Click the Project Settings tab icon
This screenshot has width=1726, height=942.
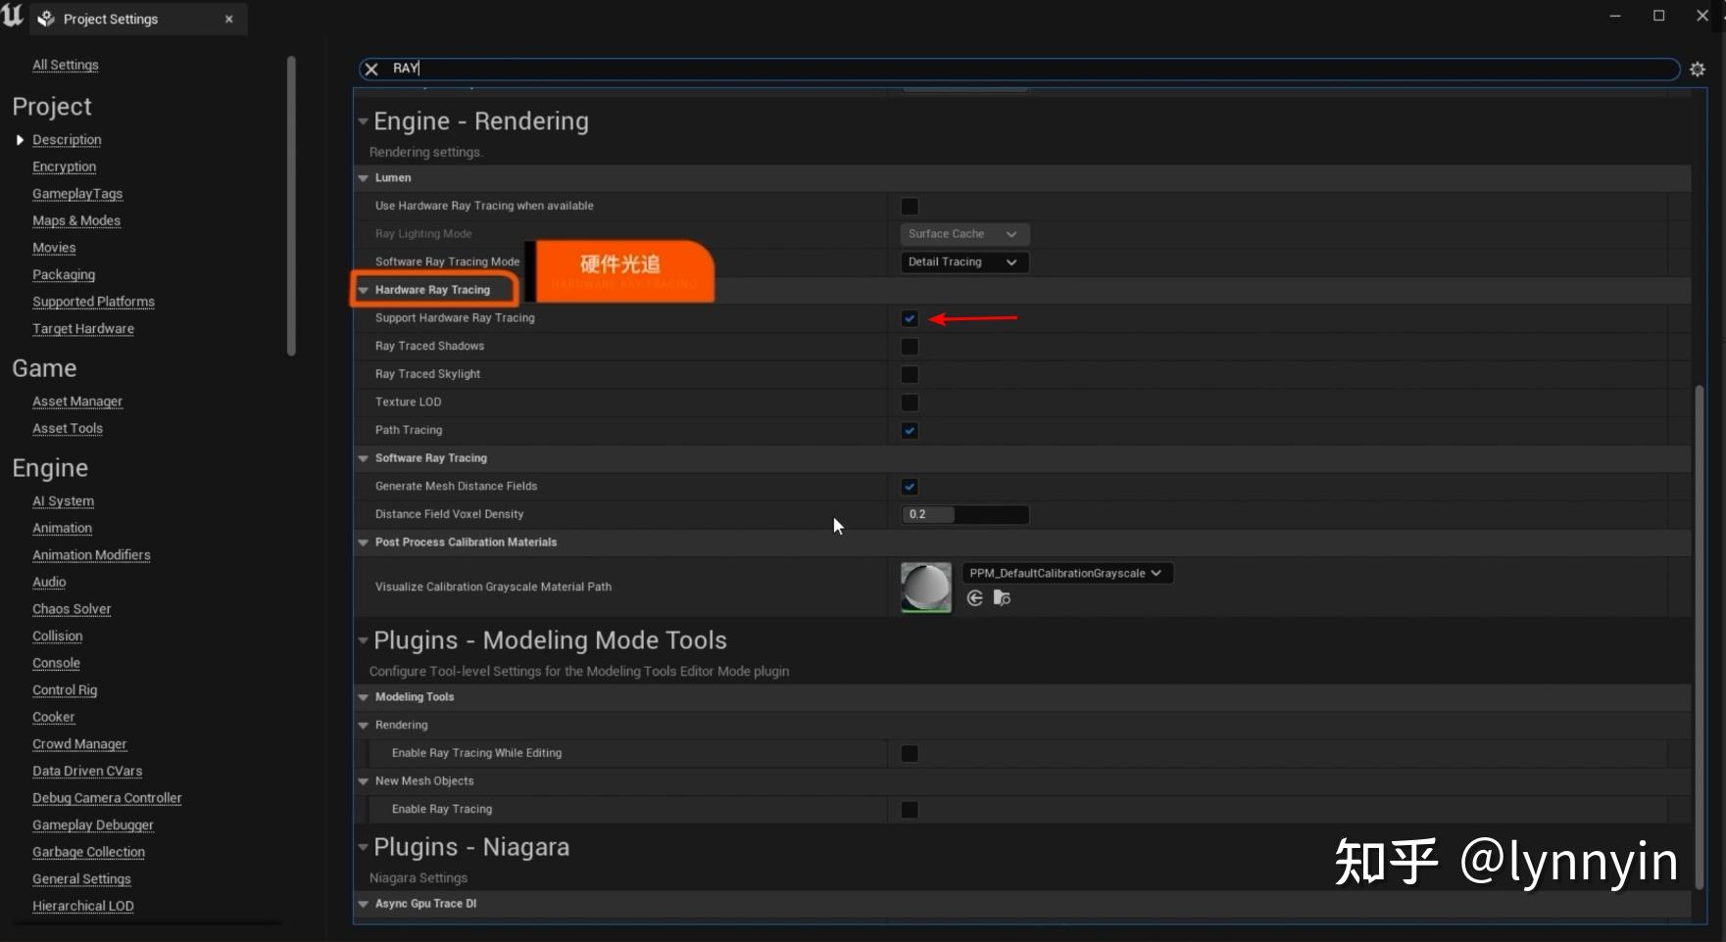click(46, 19)
